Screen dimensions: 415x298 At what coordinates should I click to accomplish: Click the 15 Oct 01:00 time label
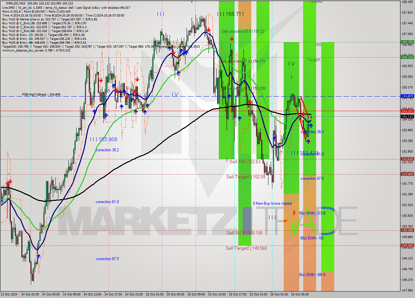pos(155,294)
